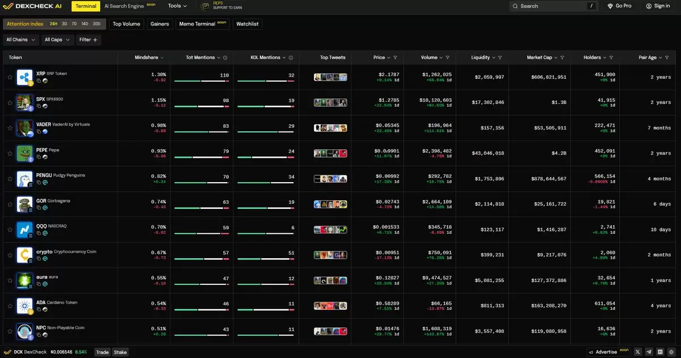
Task: Select the Top Volume tab
Action: [x=126, y=24]
